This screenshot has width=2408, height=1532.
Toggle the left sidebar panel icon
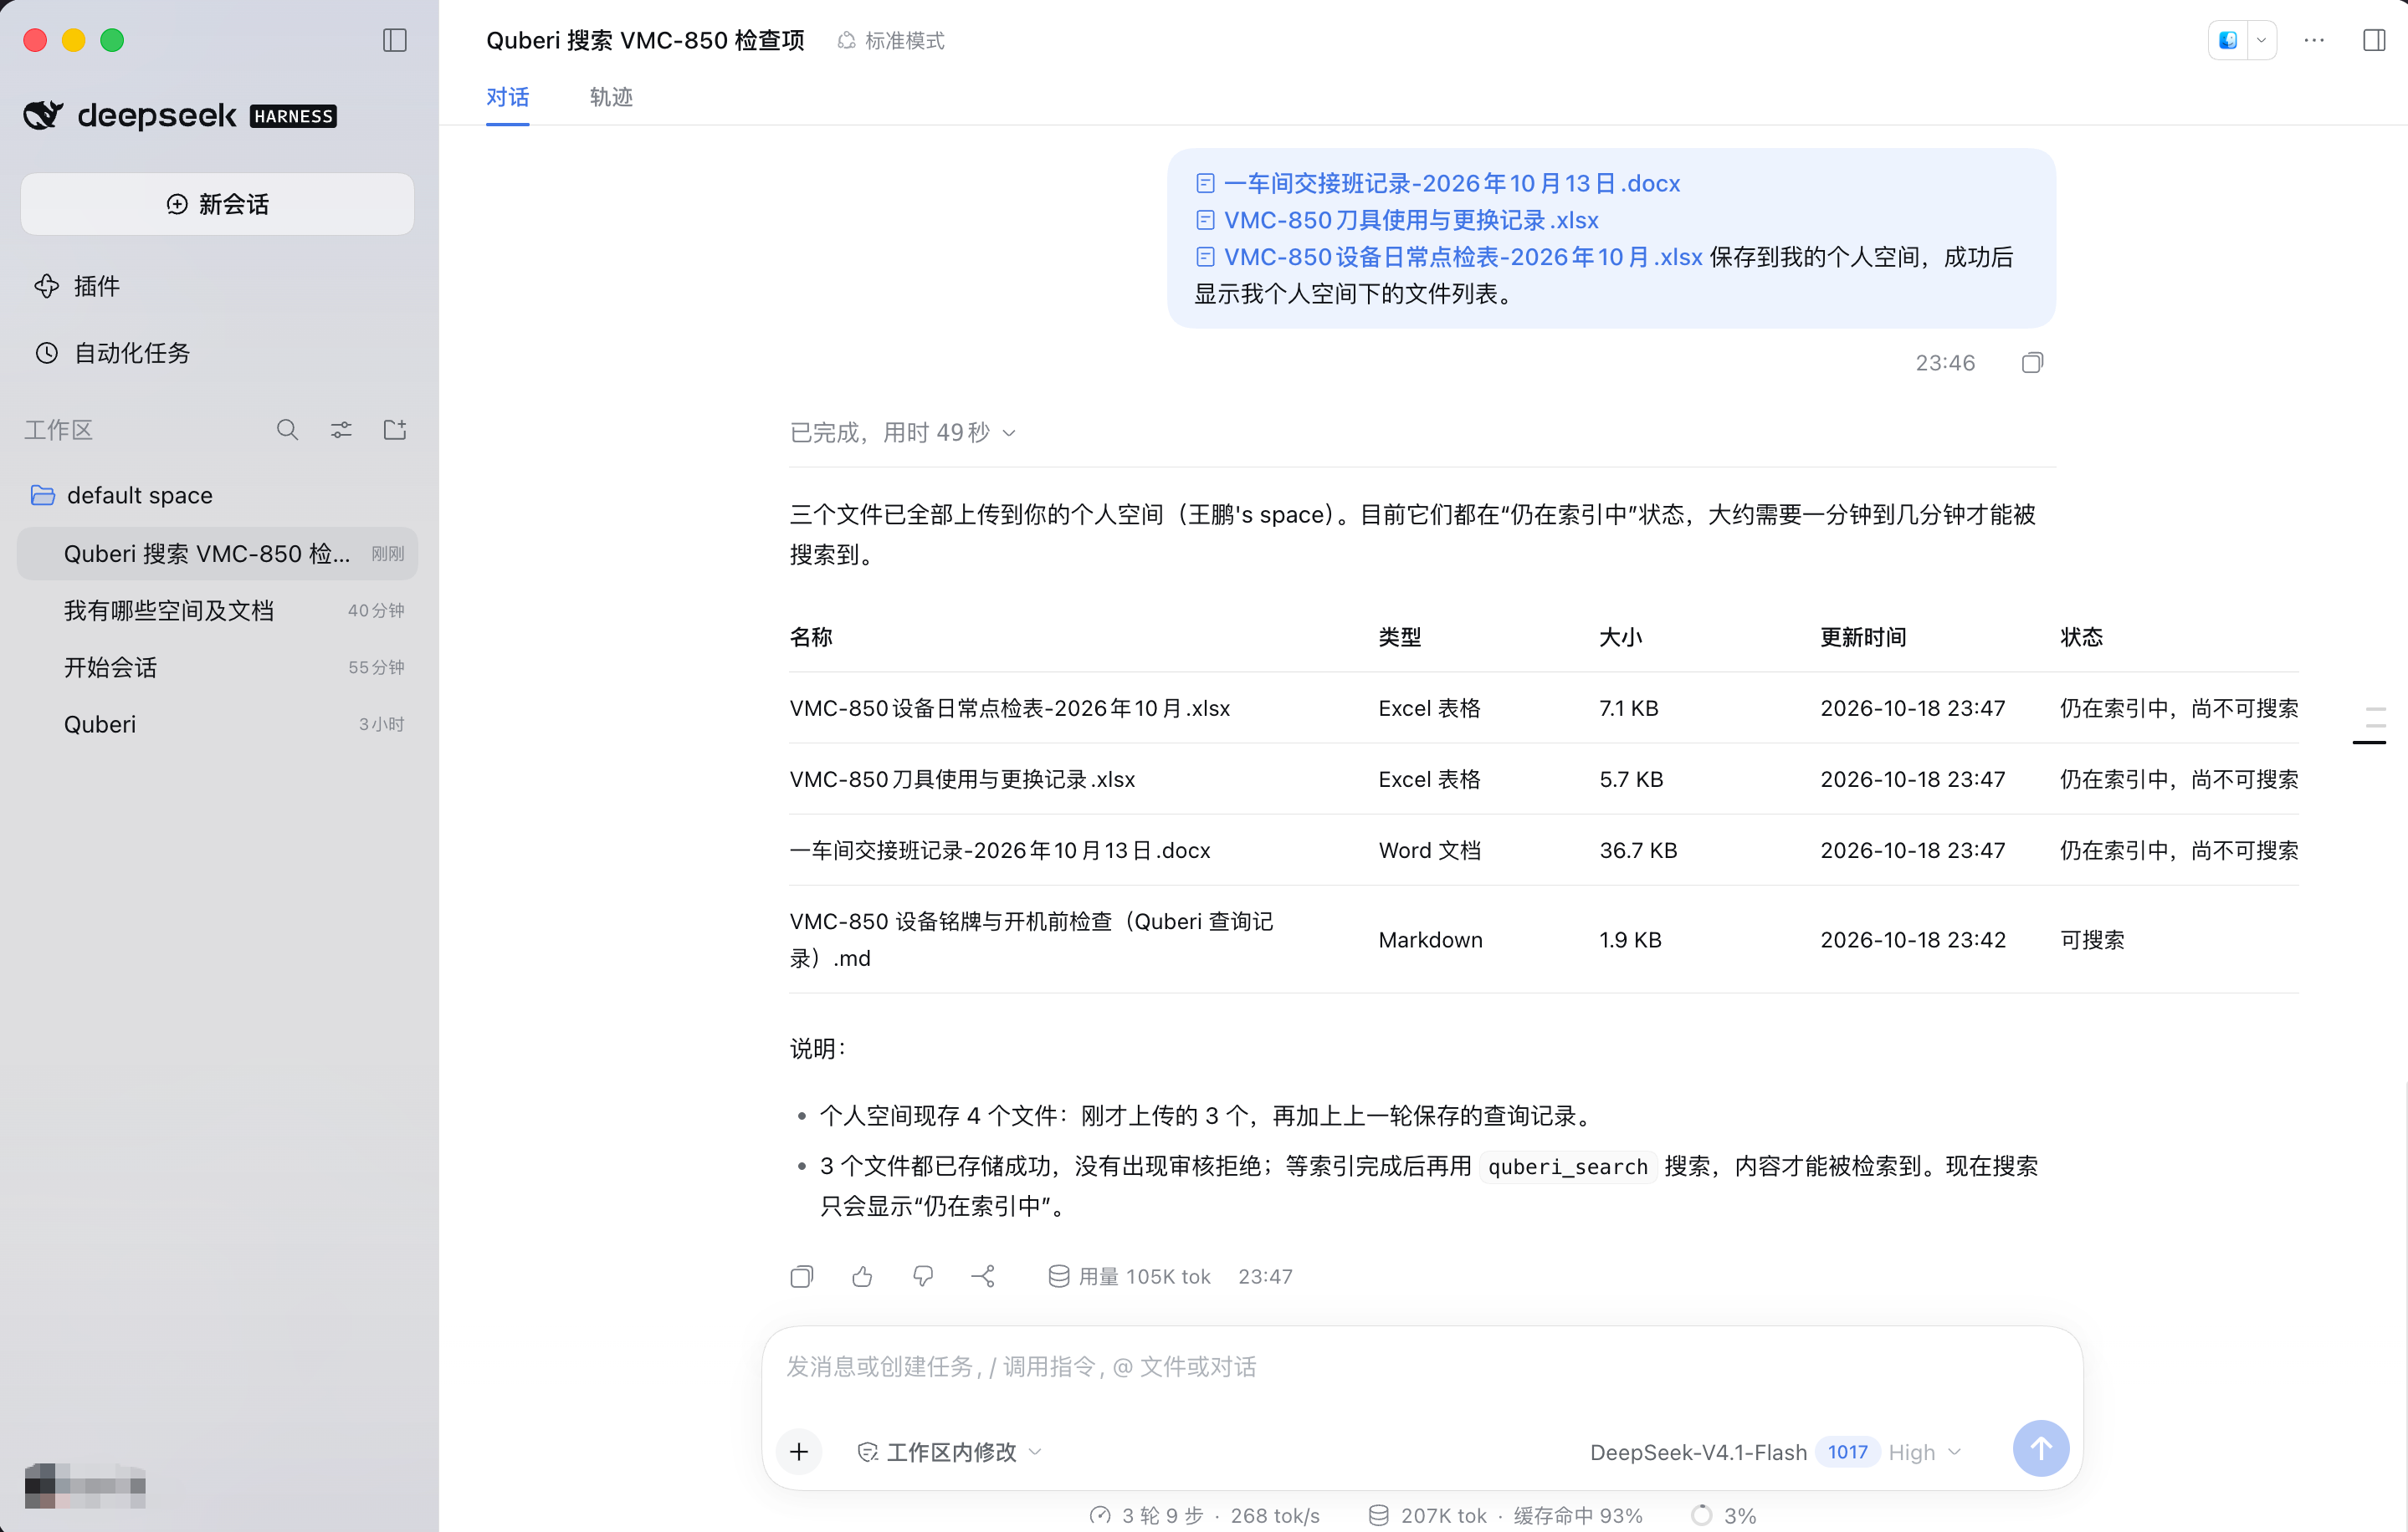point(395,40)
